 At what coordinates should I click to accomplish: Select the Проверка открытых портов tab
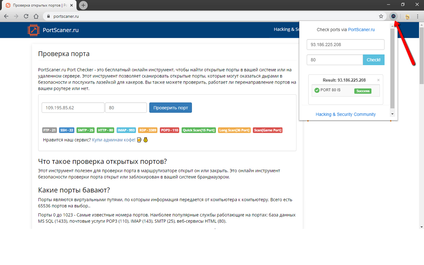[39, 6]
